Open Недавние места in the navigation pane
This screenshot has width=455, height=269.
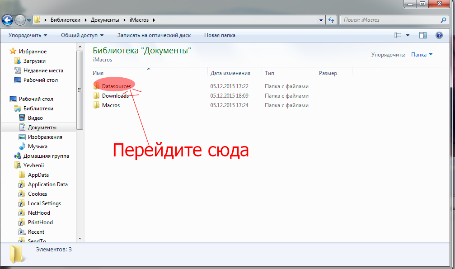(x=43, y=70)
